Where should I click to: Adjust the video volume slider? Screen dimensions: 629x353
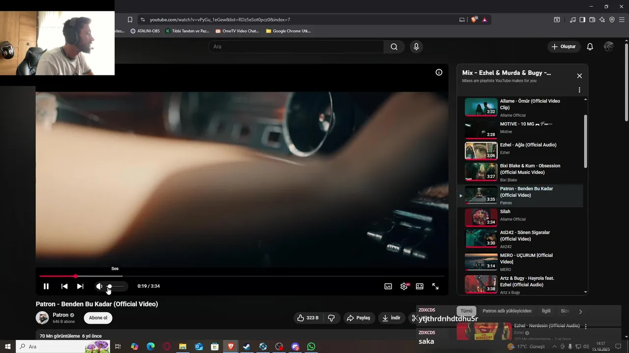pos(116,286)
